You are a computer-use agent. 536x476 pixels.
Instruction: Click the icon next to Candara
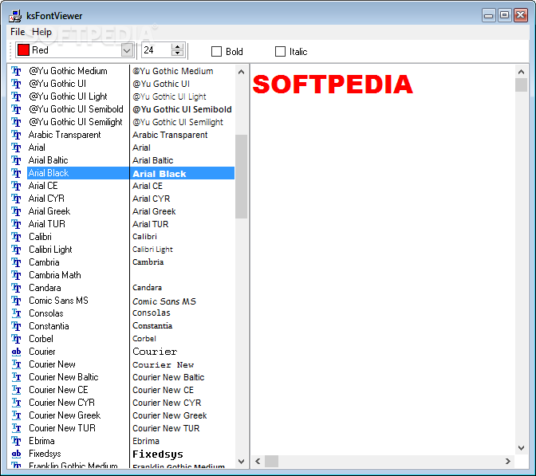pos(16,288)
